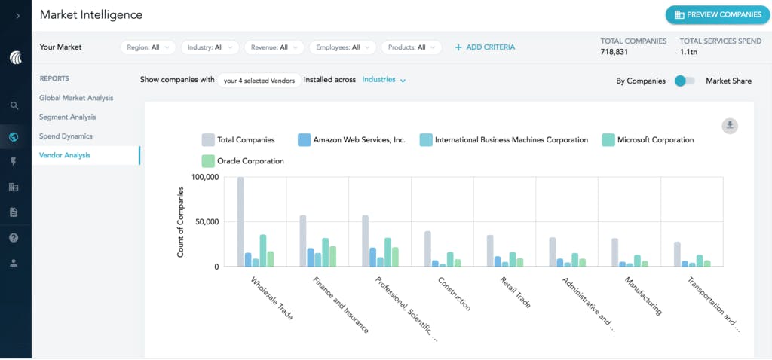
Task: Open the Industries grouping dropdown
Action: pos(384,80)
